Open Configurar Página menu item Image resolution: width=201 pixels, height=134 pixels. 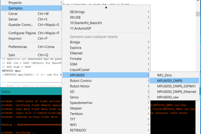(x=31, y=33)
